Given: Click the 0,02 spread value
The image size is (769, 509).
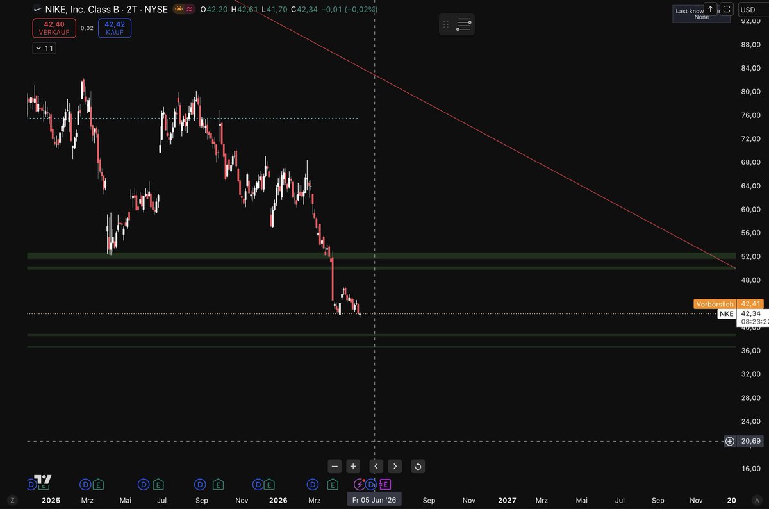Looking at the screenshot, I should point(87,28).
